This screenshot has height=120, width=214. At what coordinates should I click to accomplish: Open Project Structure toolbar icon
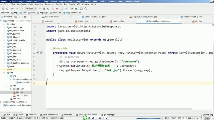point(76,9)
